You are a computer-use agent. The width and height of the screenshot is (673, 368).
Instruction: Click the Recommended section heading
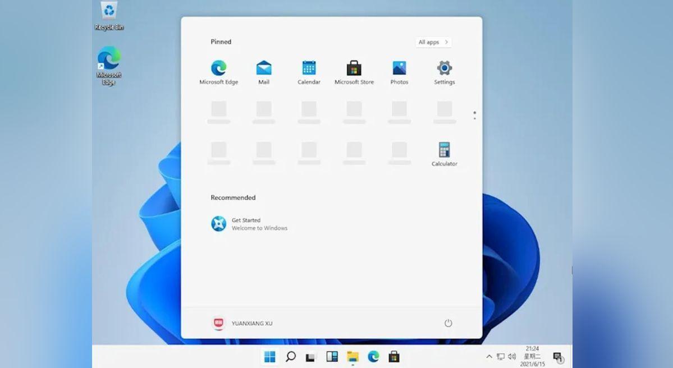[x=232, y=197]
